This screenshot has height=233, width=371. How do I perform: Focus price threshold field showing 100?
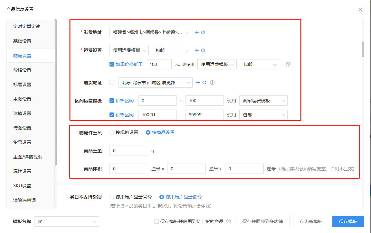(x=159, y=64)
